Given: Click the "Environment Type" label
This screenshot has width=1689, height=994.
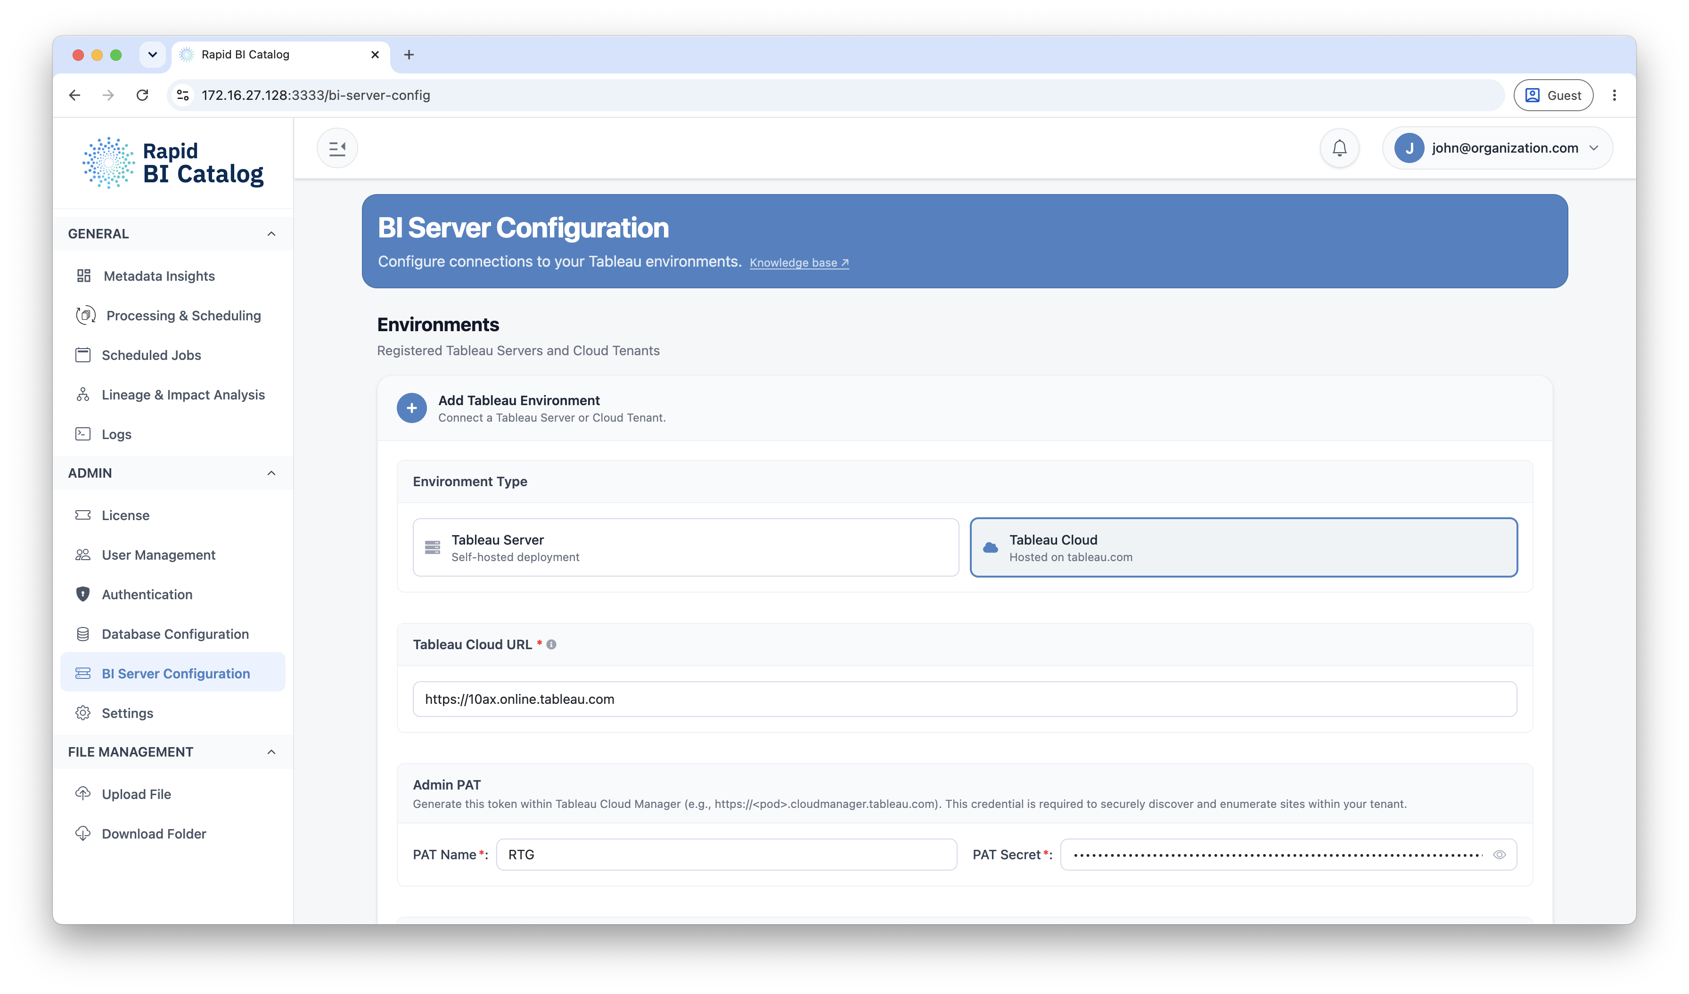Looking at the screenshot, I should pyautogui.click(x=470, y=481).
